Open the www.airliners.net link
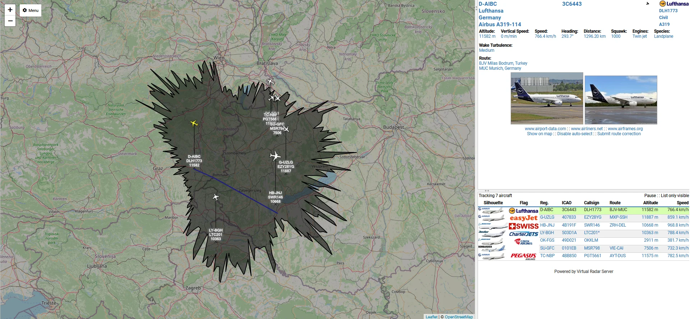 (587, 129)
